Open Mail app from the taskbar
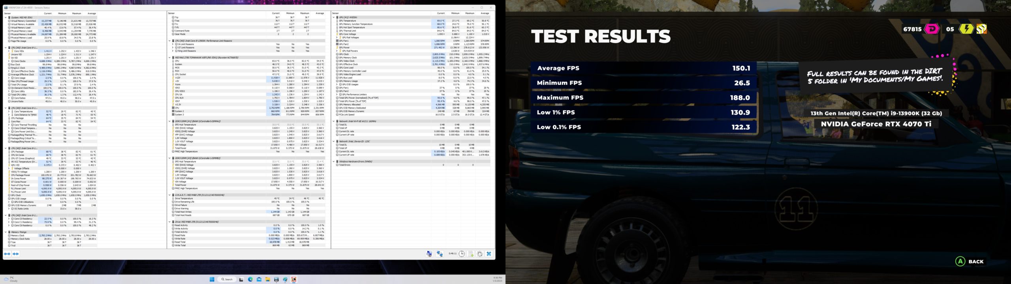 (x=259, y=279)
